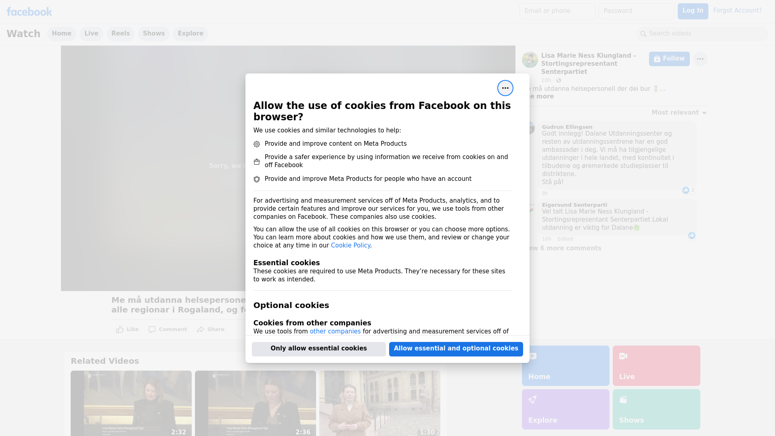The image size is (775, 436).
Task: Click Edited label on Eigersund comment
Action: click(565, 239)
